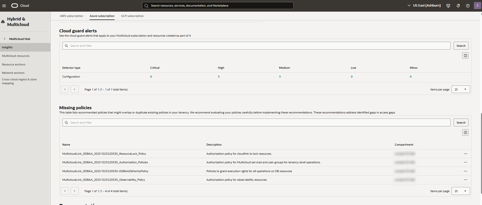Focus the global search resources field
This screenshot has height=205, width=482.
(x=218, y=6)
